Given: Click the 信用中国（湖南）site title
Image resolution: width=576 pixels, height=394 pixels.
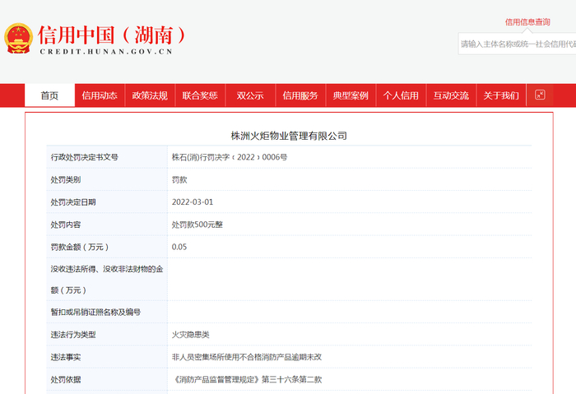Looking at the screenshot, I should click(x=112, y=35).
